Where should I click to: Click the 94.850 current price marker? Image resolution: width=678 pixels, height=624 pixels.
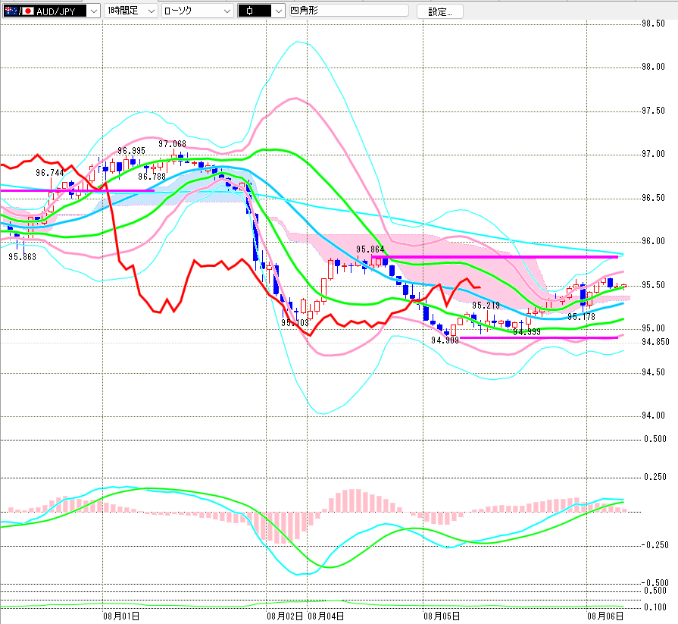pos(655,342)
